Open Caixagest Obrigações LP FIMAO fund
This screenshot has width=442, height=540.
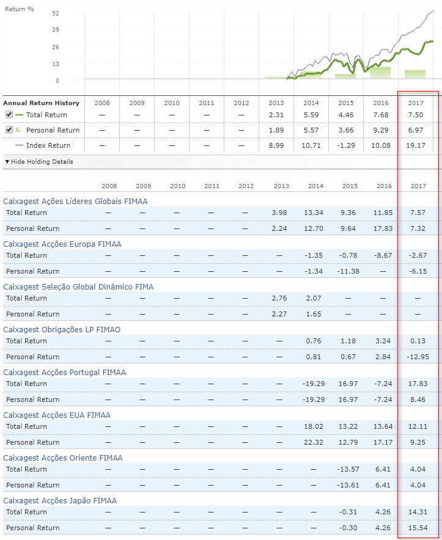(x=62, y=329)
